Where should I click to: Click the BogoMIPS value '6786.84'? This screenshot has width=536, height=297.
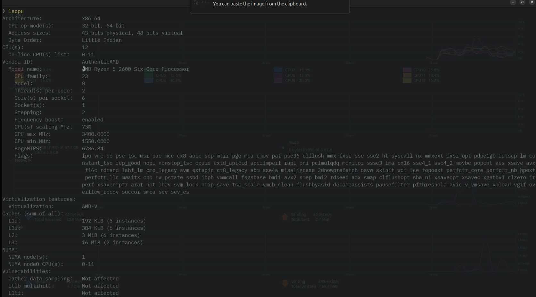[93, 149]
